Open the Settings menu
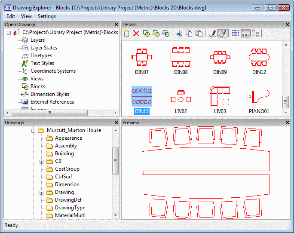The width and height of the screenshot is (294, 233). 46,16
